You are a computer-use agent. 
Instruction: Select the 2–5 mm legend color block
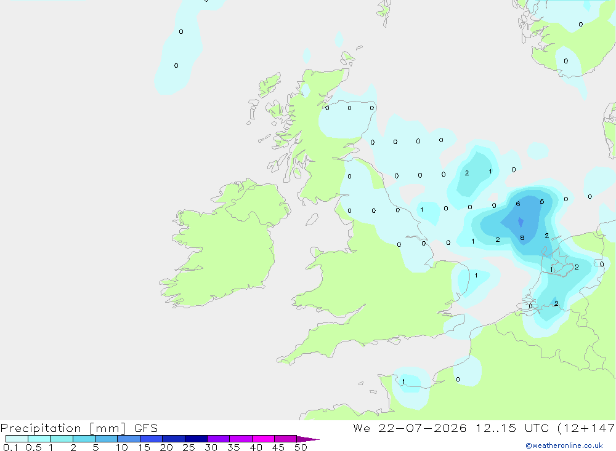click(84, 439)
